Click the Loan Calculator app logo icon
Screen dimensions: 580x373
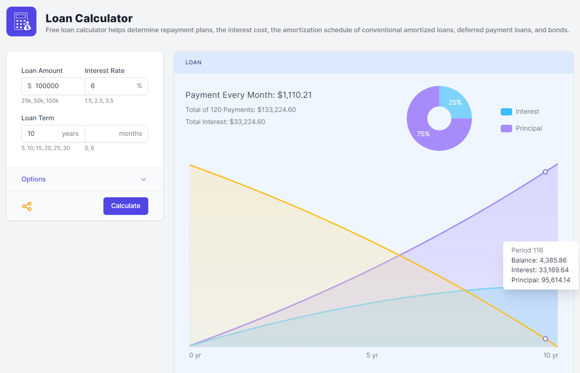click(21, 21)
